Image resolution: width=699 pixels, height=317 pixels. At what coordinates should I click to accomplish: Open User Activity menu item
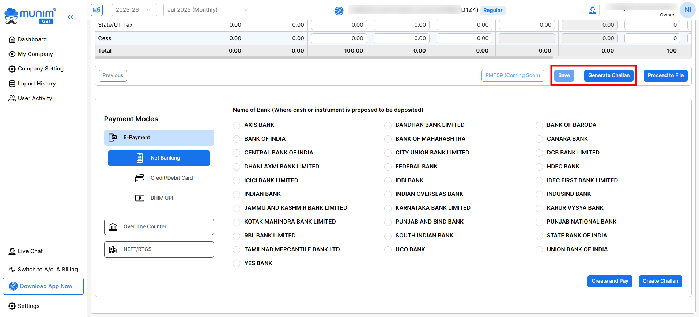35,98
